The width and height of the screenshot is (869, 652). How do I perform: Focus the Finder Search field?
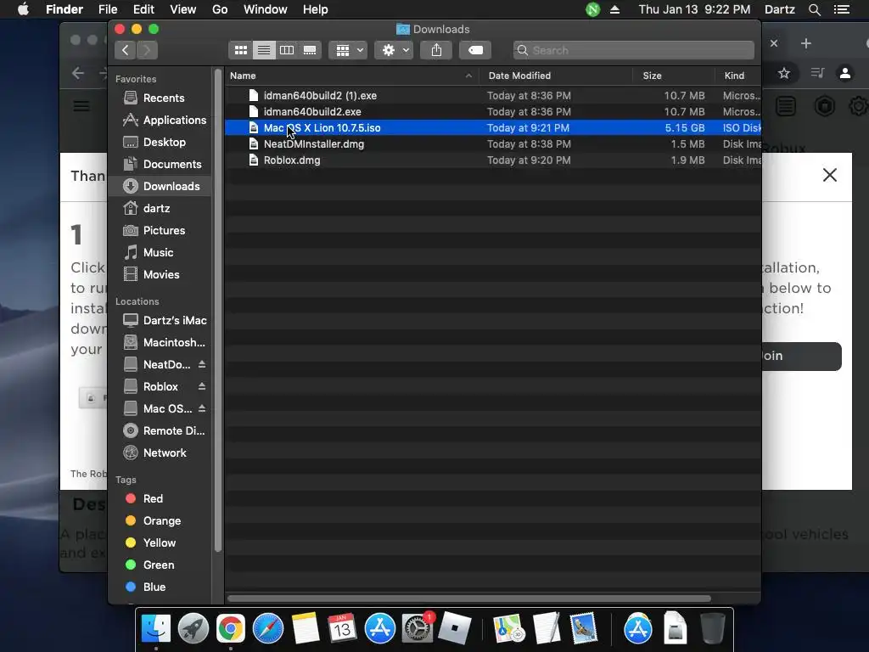click(x=633, y=50)
